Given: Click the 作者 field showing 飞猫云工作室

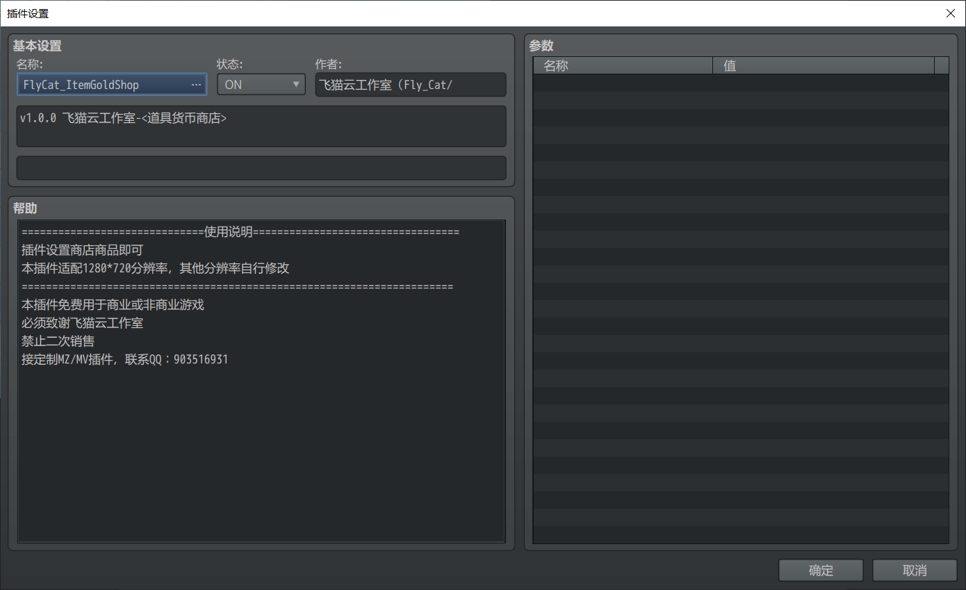Looking at the screenshot, I should pyautogui.click(x=411, y=85).
